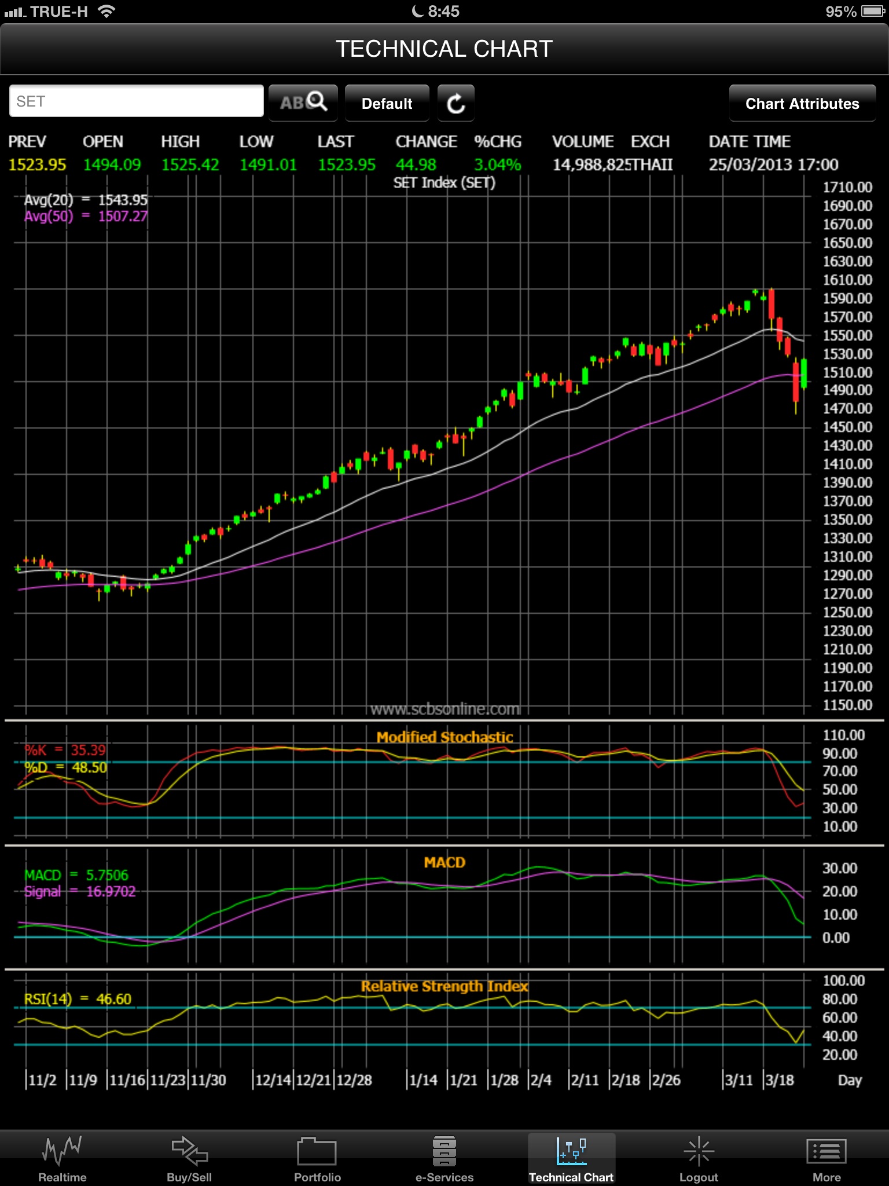The width and height of the screenshot is (889, 1186).
Task: Tap the volume figure 14,988,825
Action: click(x=592, y=164)
